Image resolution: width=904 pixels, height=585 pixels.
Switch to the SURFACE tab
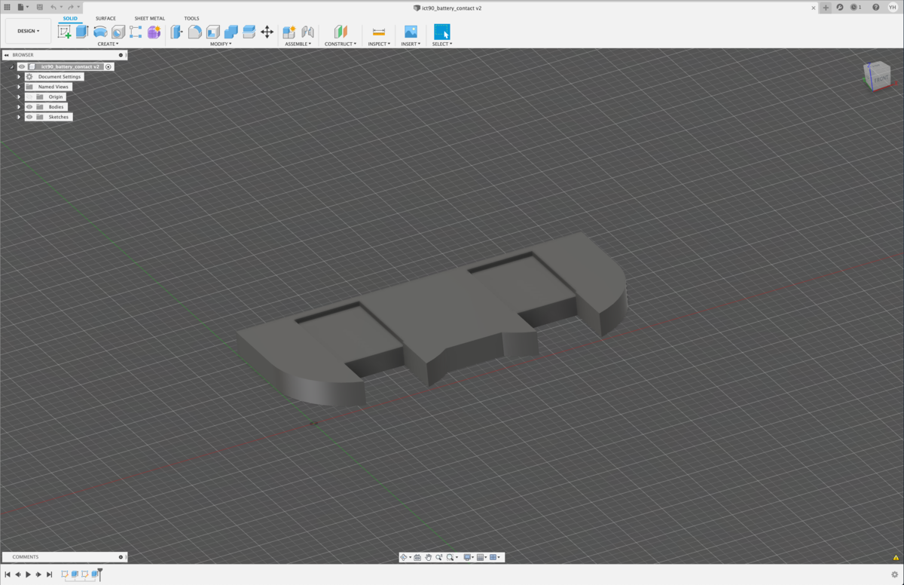tap(105, 18)
